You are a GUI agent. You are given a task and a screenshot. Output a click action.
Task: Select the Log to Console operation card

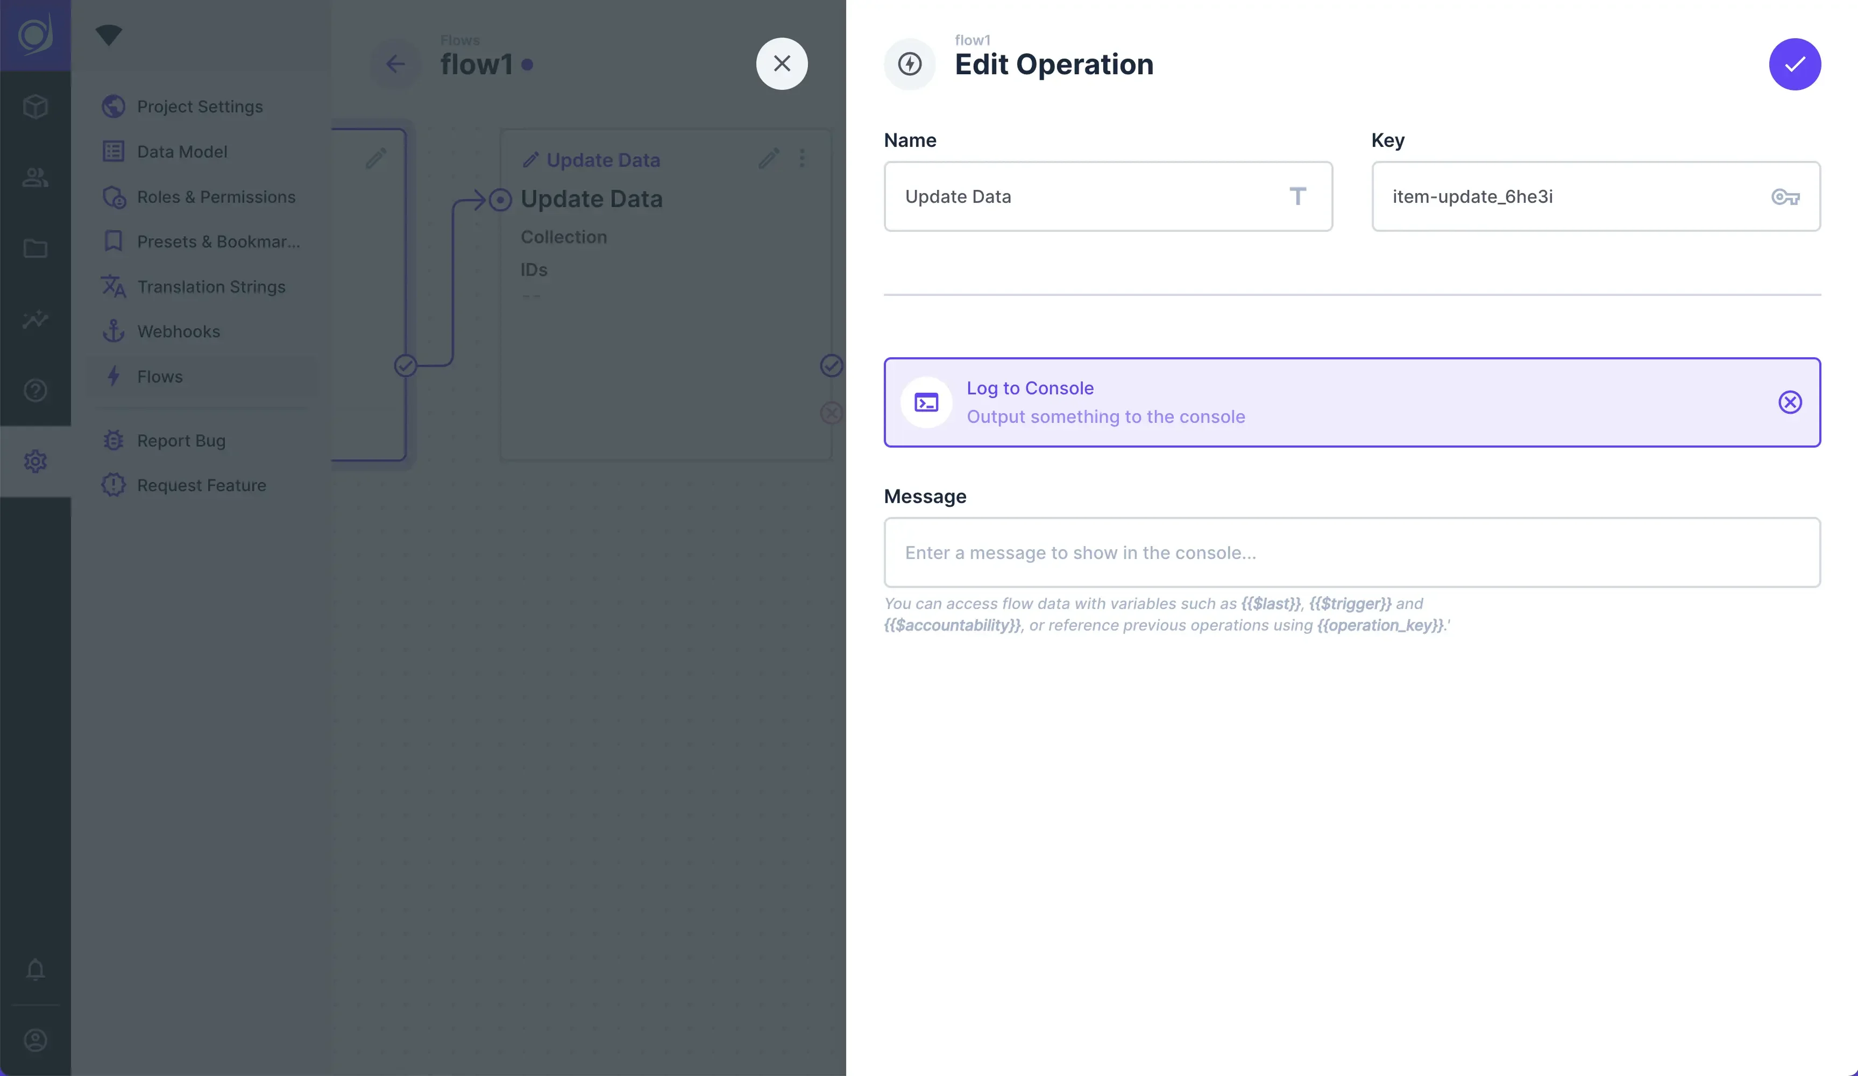pos(1327,402)
